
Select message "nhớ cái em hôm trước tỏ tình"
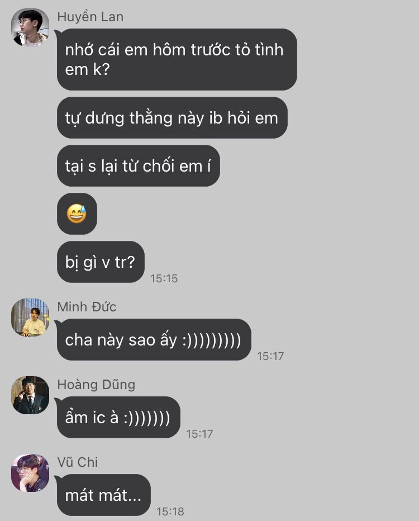pyautogui.click(x=177, y=59)
